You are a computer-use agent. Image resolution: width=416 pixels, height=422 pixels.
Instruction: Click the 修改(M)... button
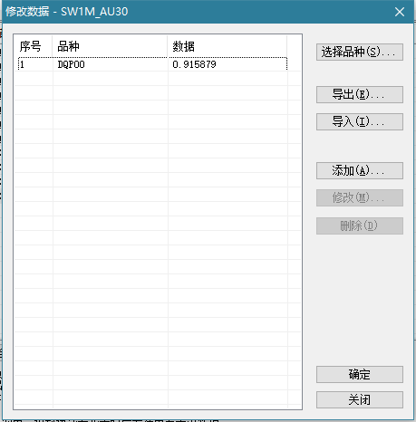pos(360,197)
